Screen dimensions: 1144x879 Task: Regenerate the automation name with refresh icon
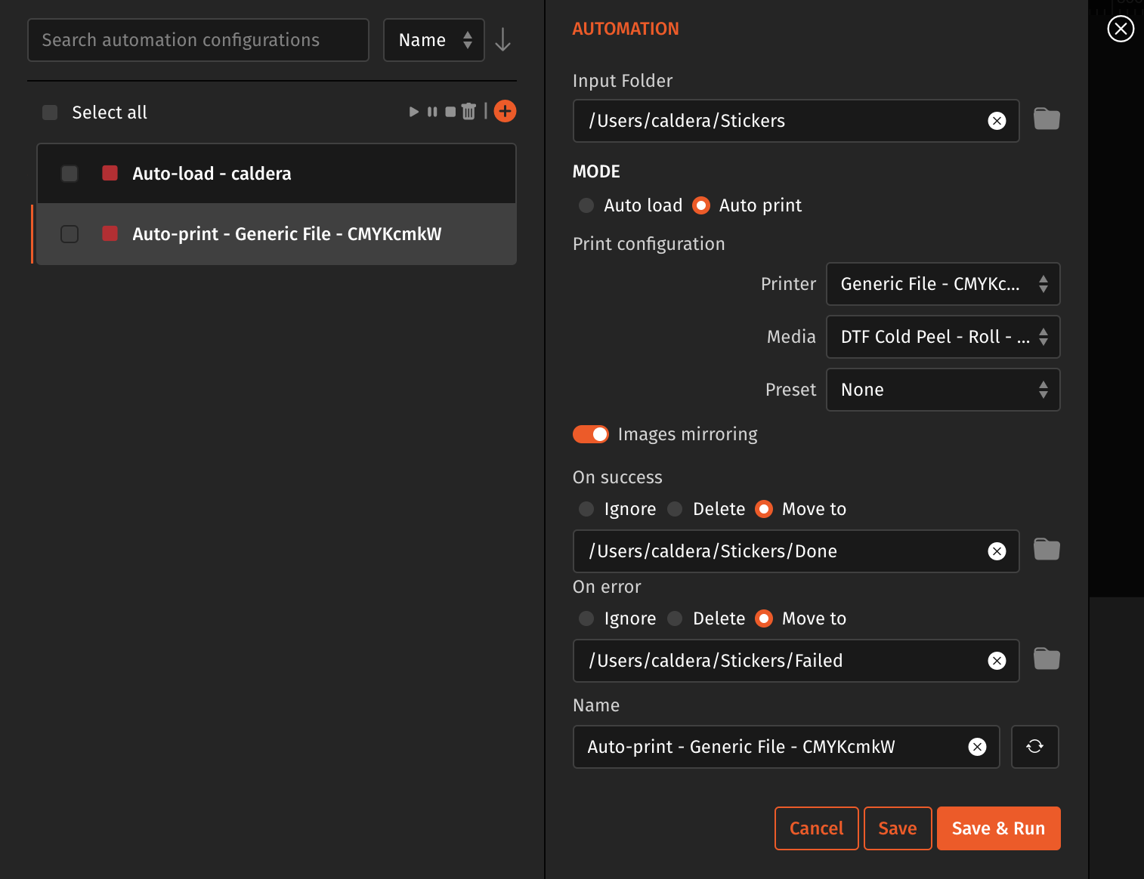coord(1034,747)
